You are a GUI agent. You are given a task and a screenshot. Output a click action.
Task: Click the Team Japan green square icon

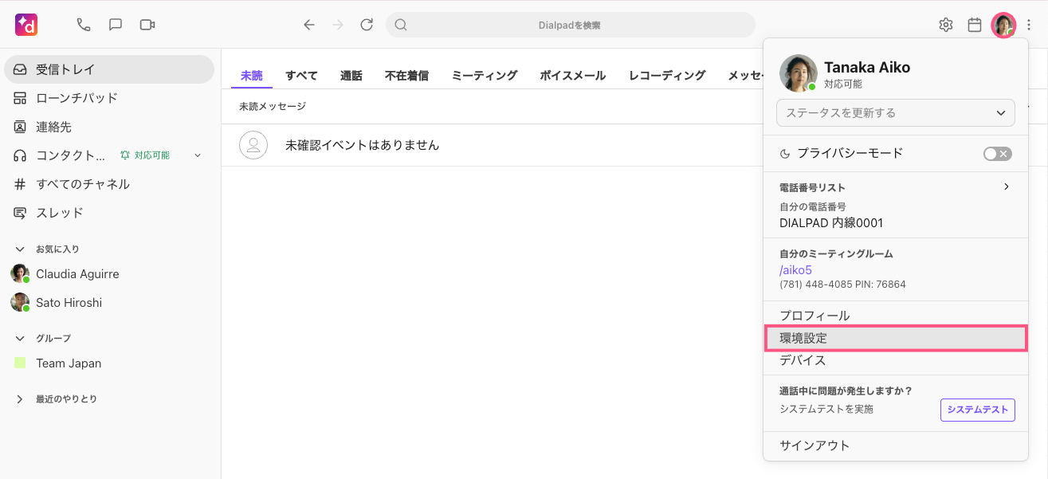tap(20, 363)
